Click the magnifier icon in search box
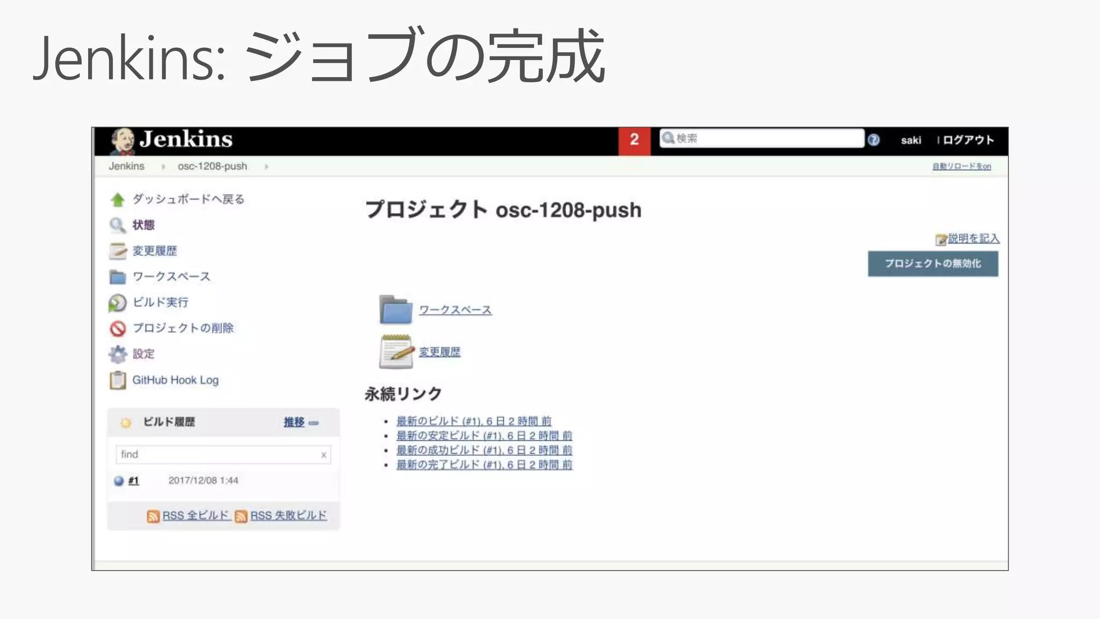1100x619 pixels. coord(668,138)
